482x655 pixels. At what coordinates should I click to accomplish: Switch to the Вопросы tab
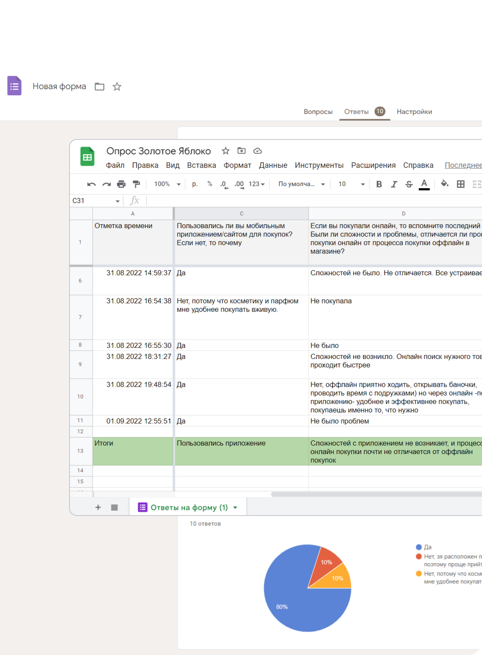point(318,112)
